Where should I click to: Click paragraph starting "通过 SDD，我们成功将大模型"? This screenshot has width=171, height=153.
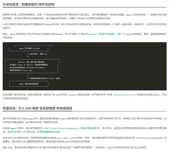(75, 147)
